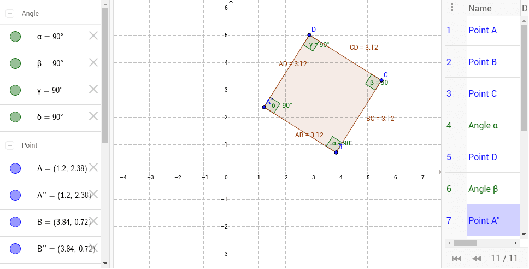Click point A'' on the graph
The image size is (529, 269).
tap(264, 107)
